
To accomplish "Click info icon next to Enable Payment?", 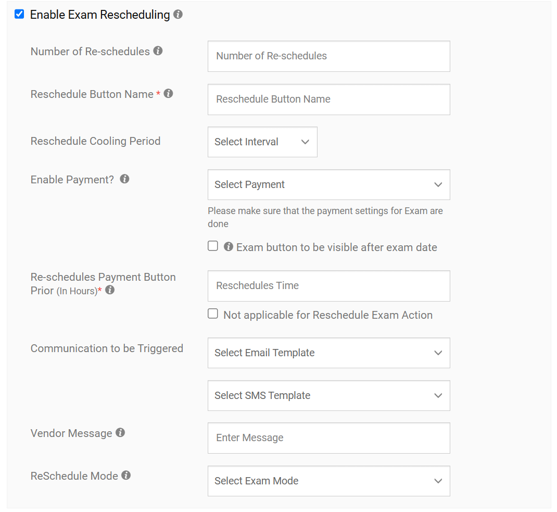I will [124, 179].
